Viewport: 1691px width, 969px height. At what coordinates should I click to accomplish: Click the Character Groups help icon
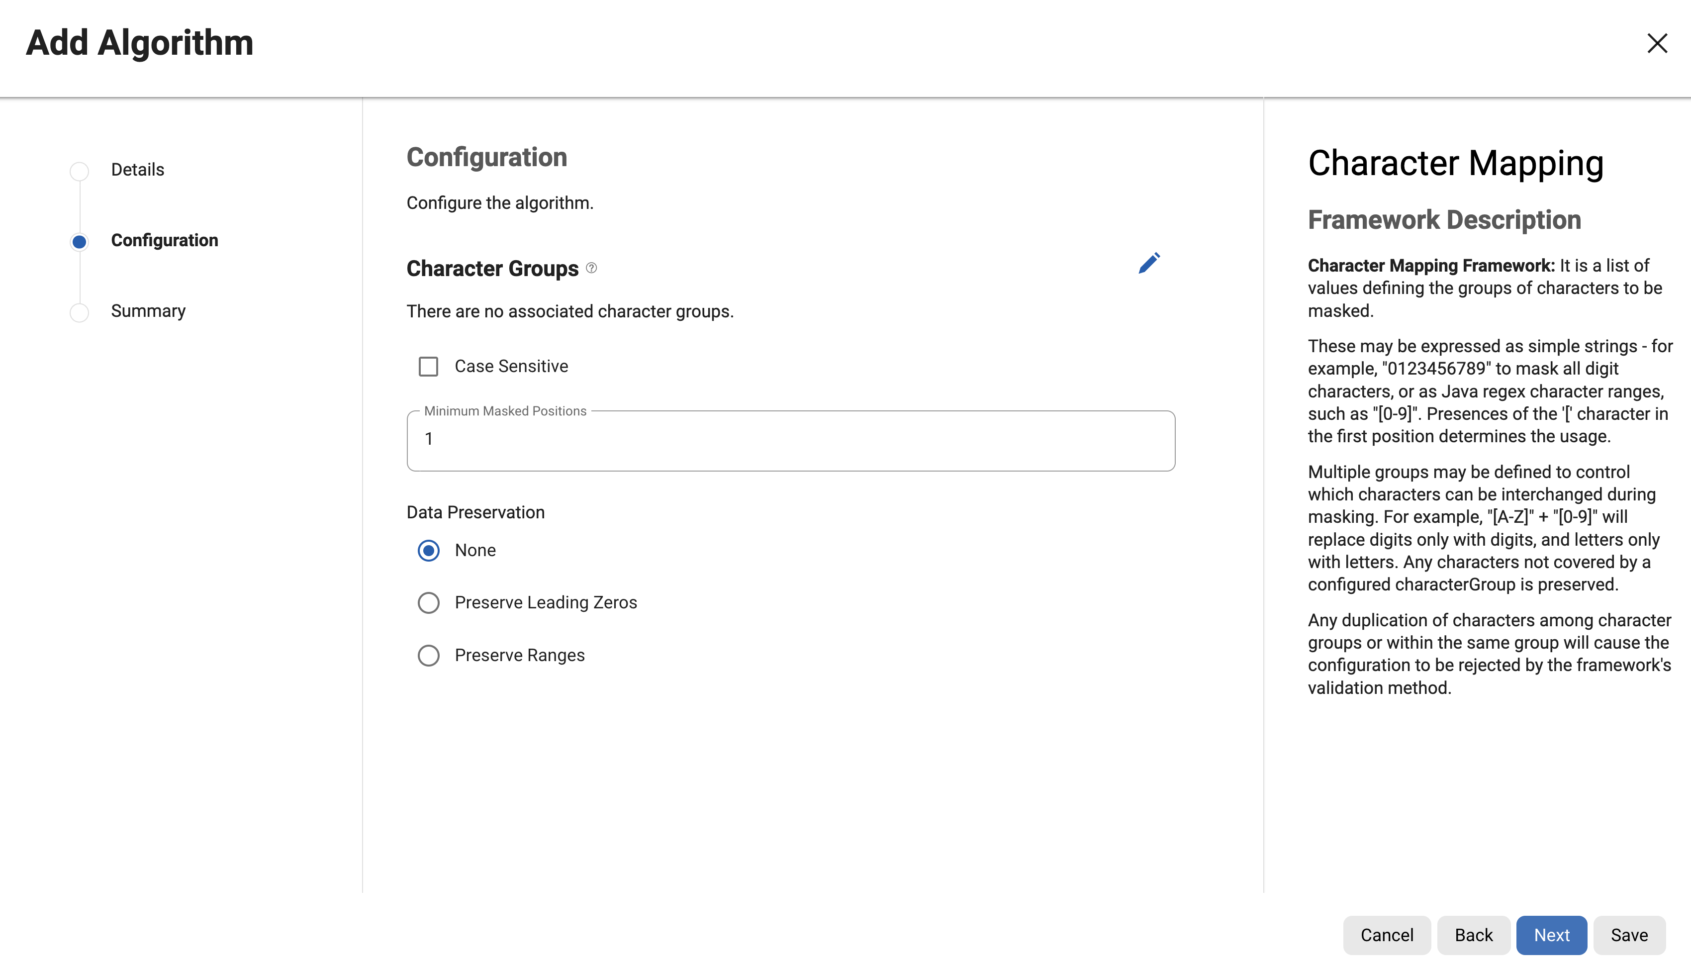tap(591, 268)
